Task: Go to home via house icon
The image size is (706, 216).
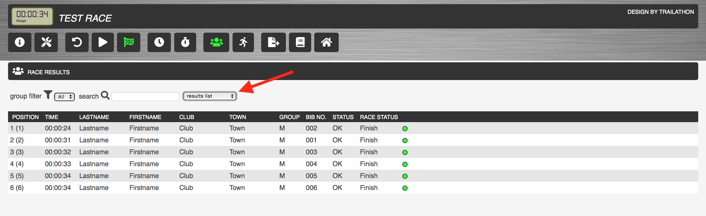Action: 326,42
